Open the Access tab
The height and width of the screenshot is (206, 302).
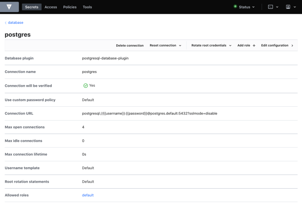[51, 7]
